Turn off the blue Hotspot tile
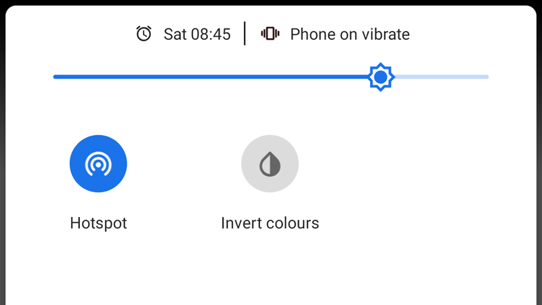 [x=98, y=163]
